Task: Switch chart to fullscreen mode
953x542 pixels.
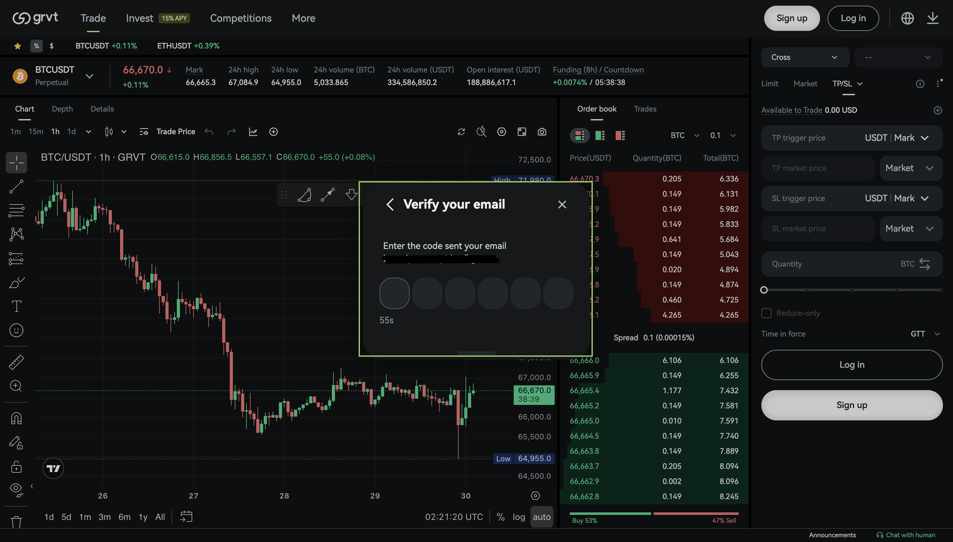Action: tap(522, 132)
